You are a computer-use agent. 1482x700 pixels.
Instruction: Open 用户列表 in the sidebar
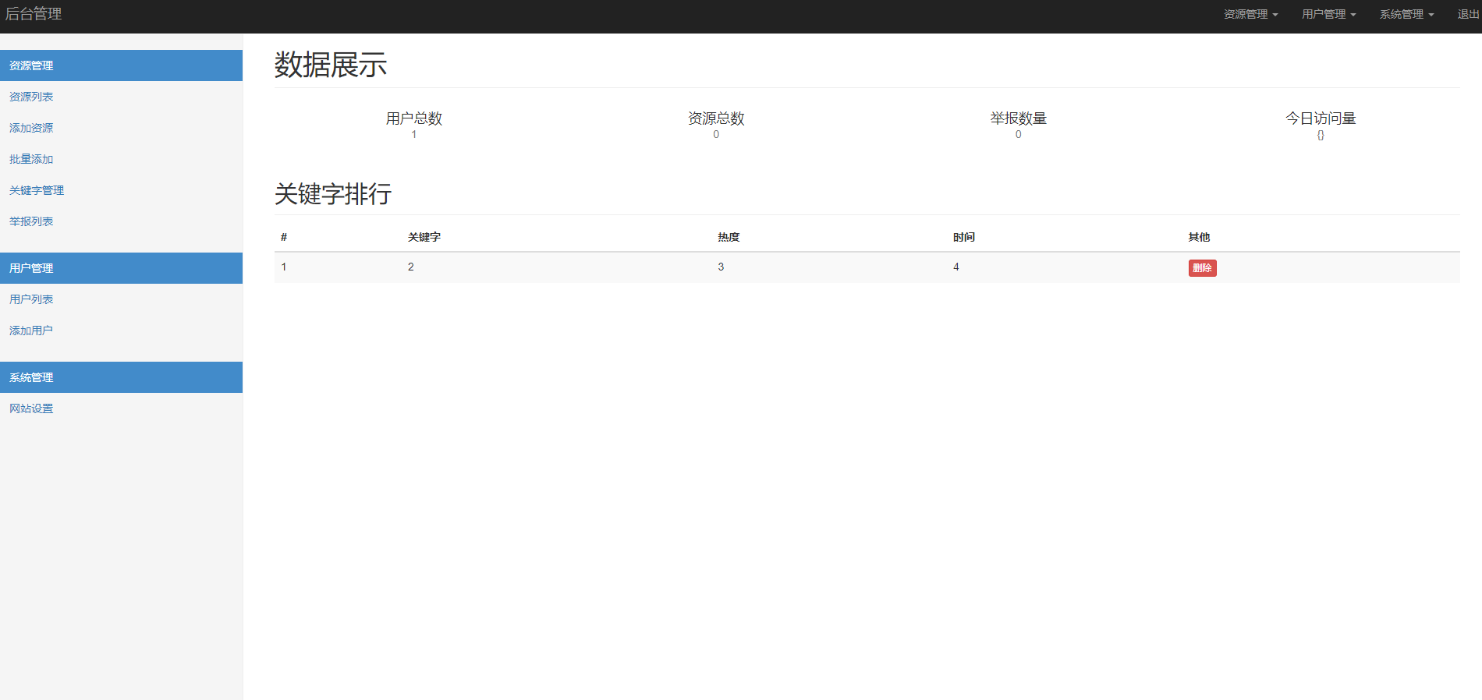31,299
